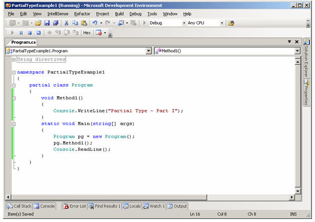This screenshot has width=315, height=222.
Task: Open the Properties side panel
Action: click(306, 92)
